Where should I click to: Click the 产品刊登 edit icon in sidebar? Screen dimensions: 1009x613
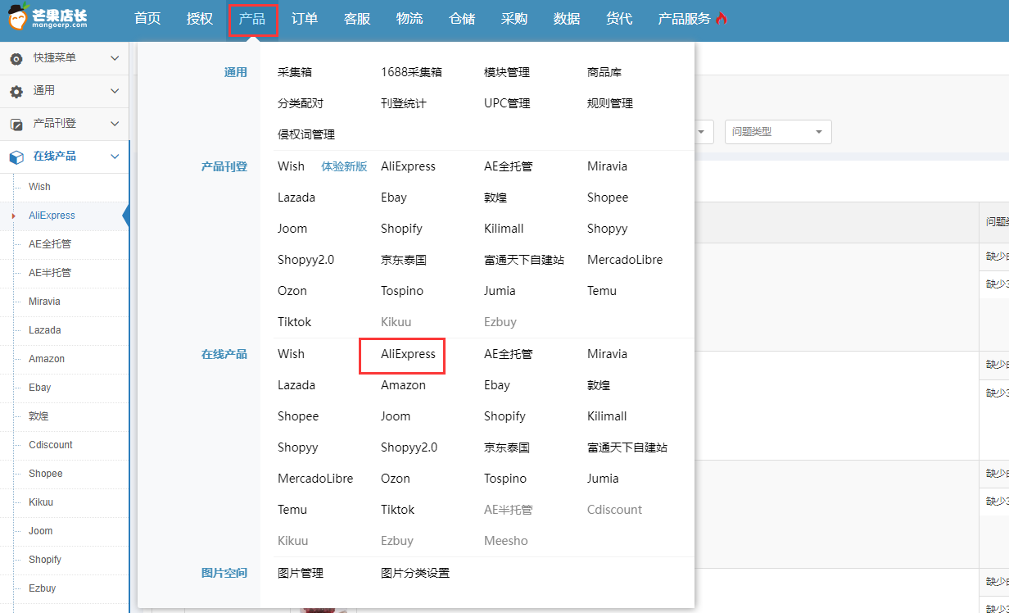click(16, 125)
